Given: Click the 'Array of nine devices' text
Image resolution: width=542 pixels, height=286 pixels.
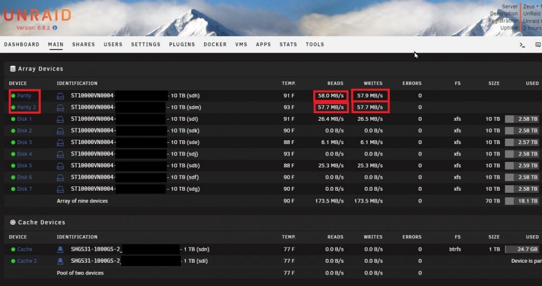Looking at the screenshot, I should click(x=82, y=201).
